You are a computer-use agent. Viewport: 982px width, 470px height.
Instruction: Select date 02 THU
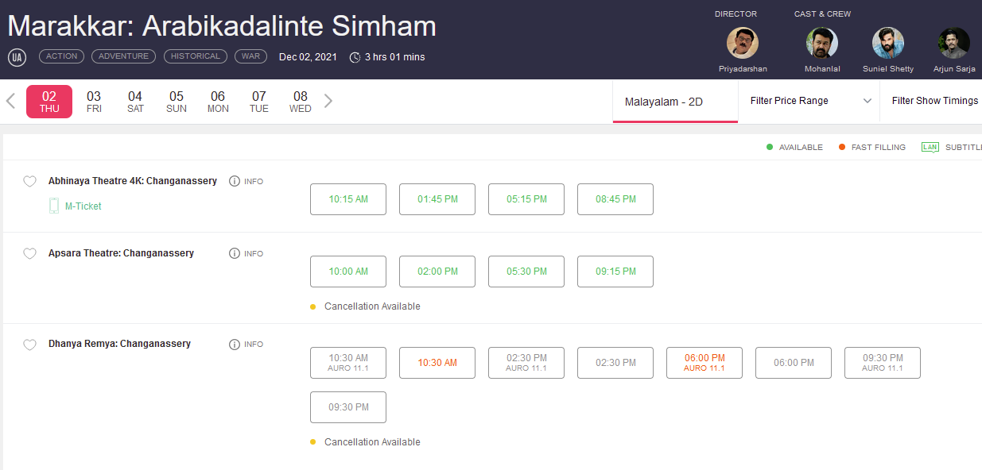point(49,102)
